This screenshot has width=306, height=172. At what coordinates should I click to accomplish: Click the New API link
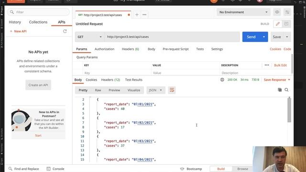(x=18, y=31)
